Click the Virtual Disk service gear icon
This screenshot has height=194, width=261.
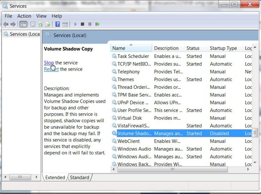pos(114,118)
